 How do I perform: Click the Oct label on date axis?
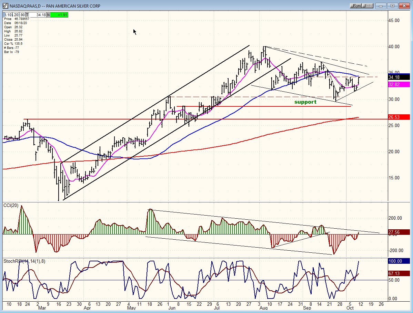(350, 308)
